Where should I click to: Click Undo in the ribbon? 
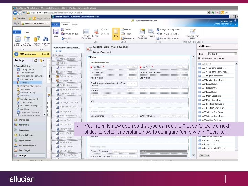tap(105, 29)
